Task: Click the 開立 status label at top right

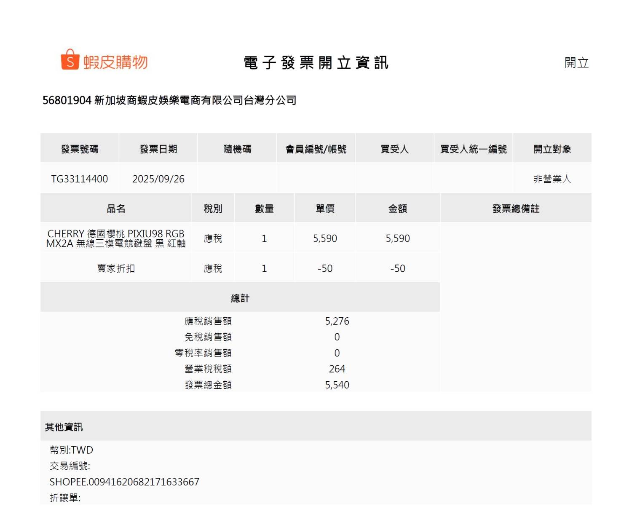Action: 576,63
